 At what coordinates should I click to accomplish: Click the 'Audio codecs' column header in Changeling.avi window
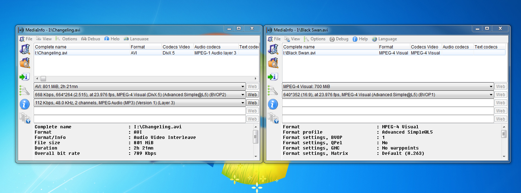click(216, 47)
